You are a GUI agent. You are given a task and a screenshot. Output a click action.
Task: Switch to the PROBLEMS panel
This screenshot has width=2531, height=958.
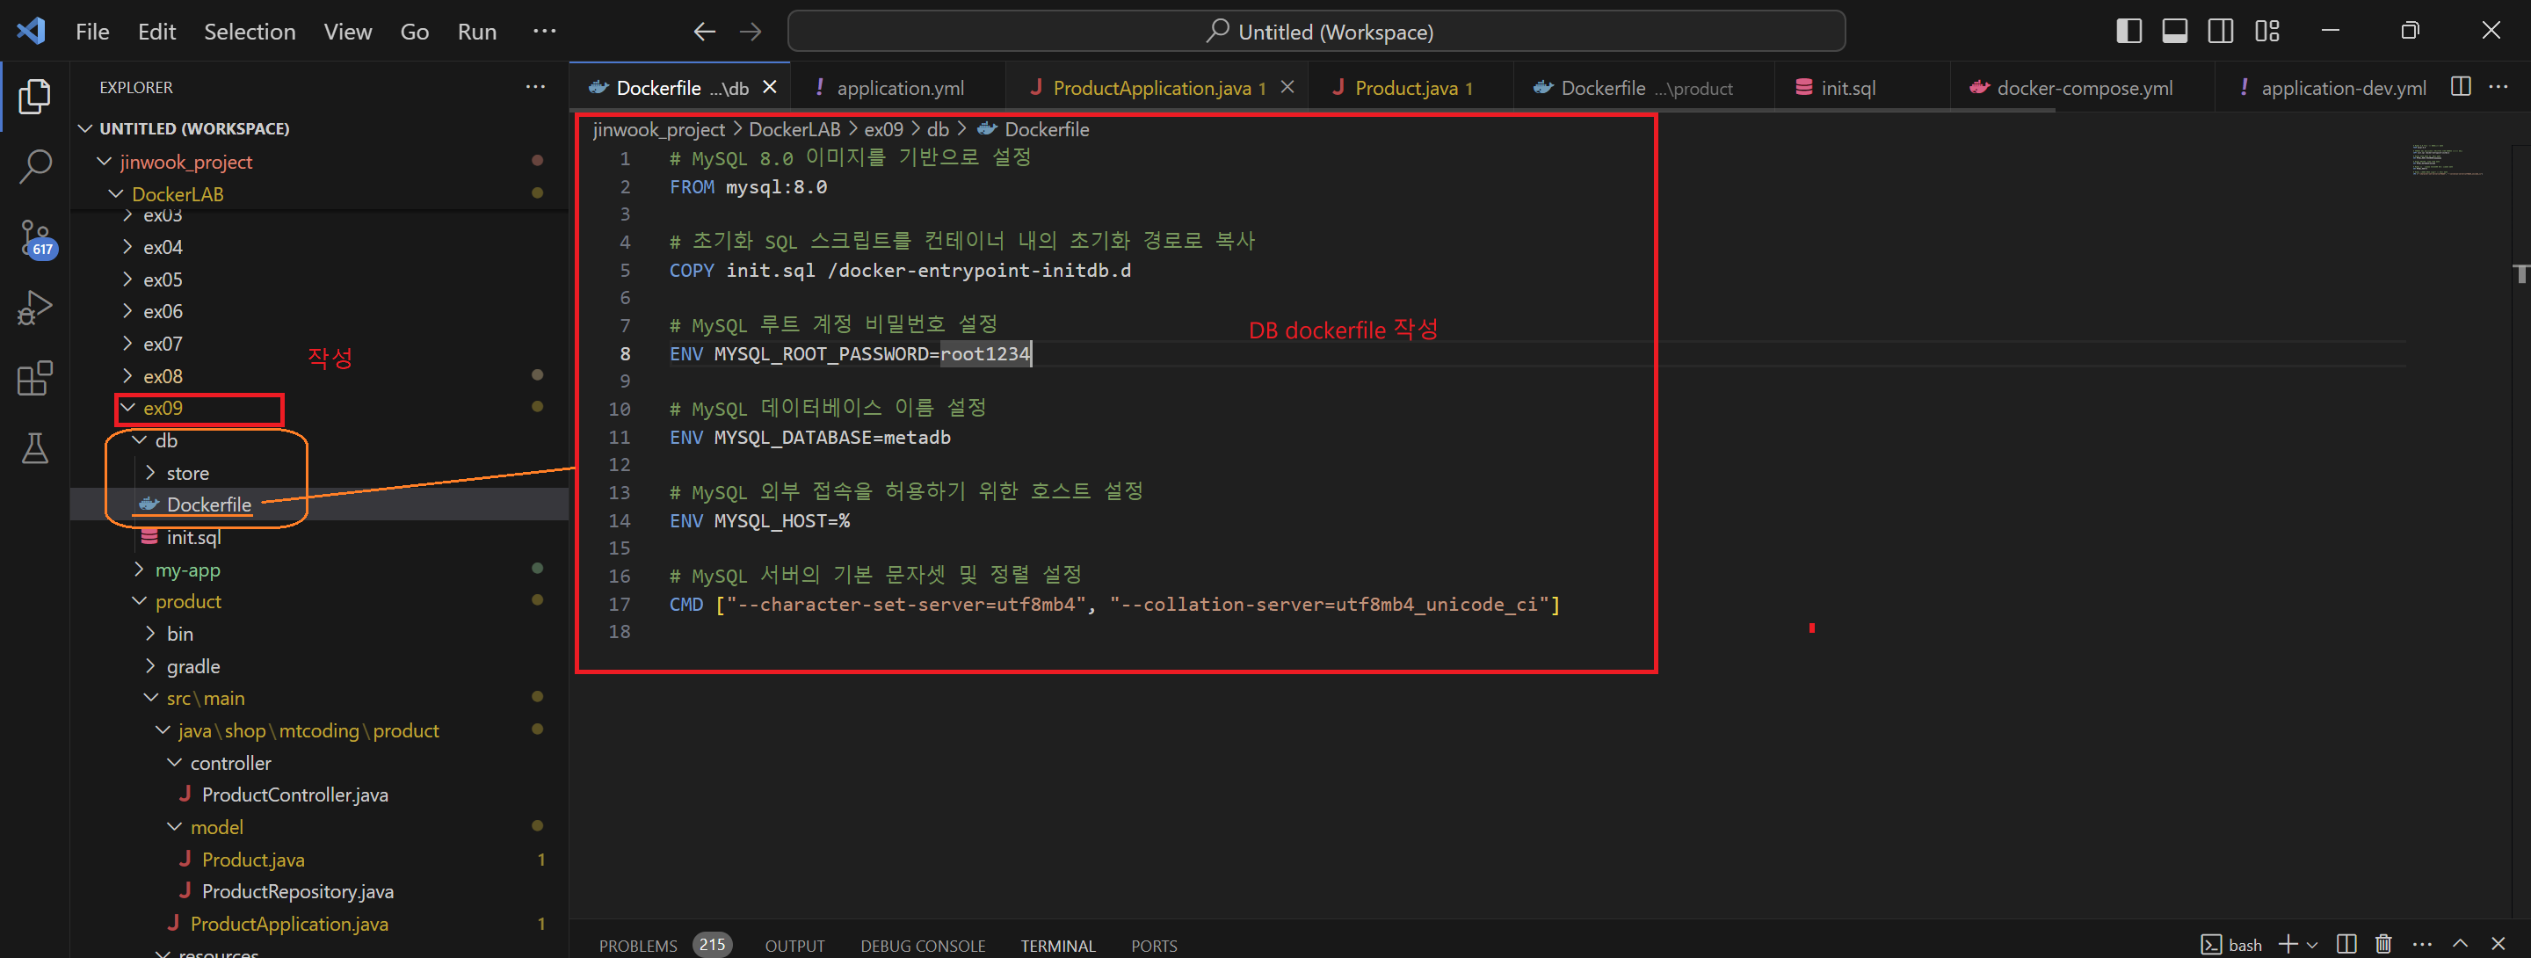(x=638, y=945)
